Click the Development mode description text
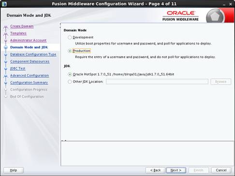This screenshot has height=176, width=235. coord(143,44)
